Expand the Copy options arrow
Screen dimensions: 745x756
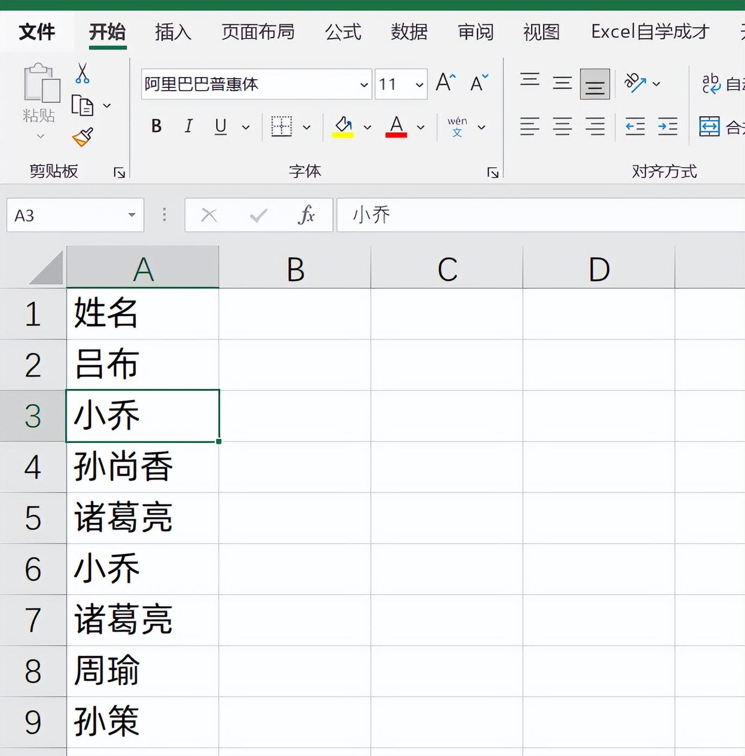[107, 105]
